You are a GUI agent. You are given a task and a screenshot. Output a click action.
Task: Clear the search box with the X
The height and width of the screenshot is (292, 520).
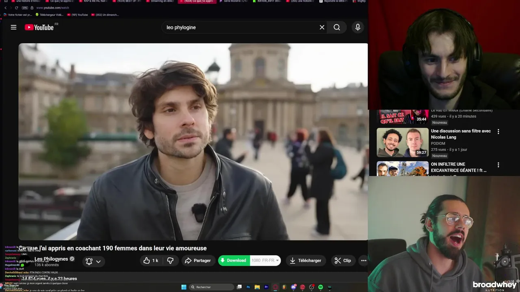point(322,27)
